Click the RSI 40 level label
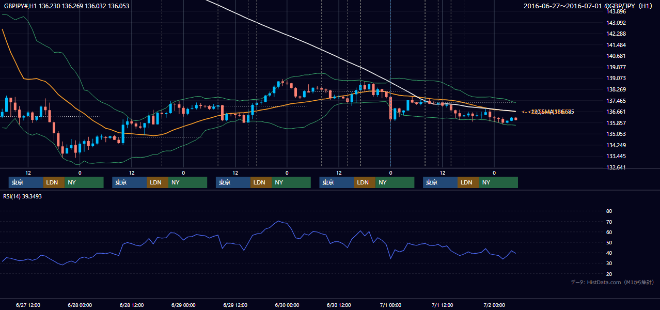The height and width of the screenshot is (310, 660). (x=609, y=253)
